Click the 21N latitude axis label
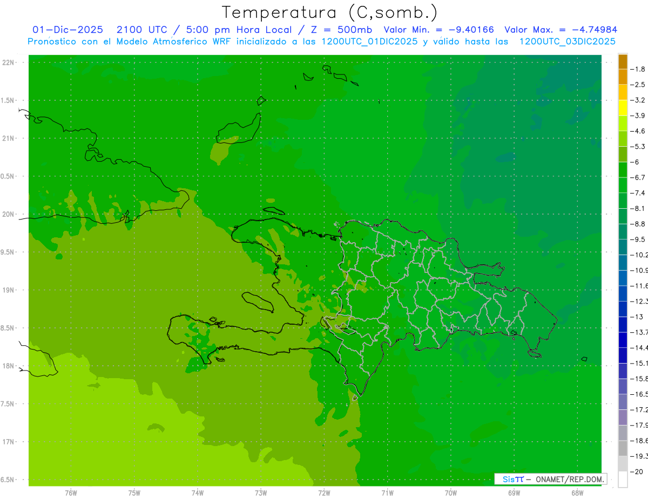648x500 pixels. coord(9,138)
